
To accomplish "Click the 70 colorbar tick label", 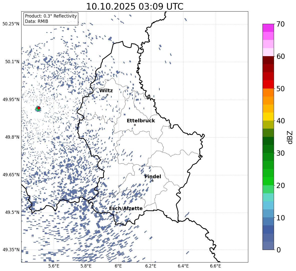I will coord(280,24).
